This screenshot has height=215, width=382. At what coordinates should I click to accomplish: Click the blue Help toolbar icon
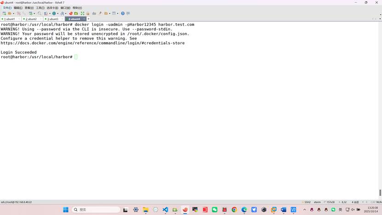[123, 13]
